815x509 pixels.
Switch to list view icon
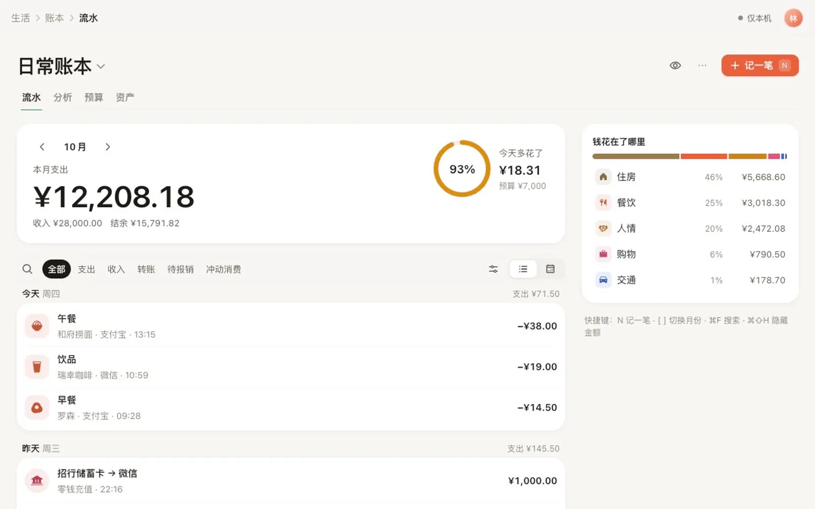tap(523, 269)
